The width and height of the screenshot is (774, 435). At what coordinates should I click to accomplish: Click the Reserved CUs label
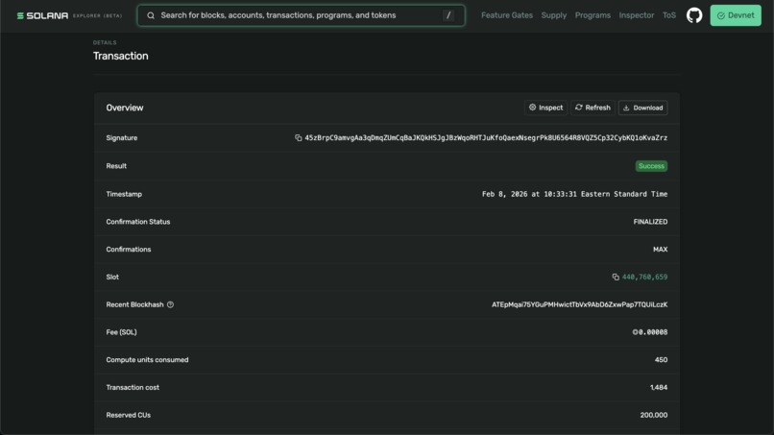[129, 415]
